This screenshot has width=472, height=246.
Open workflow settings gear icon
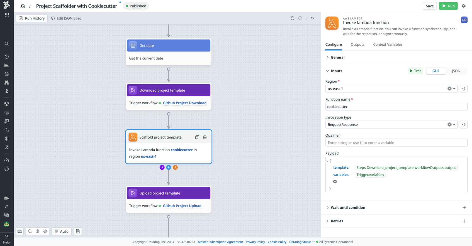464,6
